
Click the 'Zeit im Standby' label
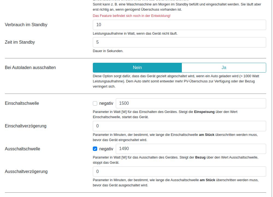(x=20, y=42)
